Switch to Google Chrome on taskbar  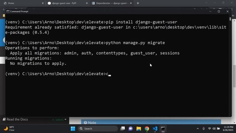147,129
